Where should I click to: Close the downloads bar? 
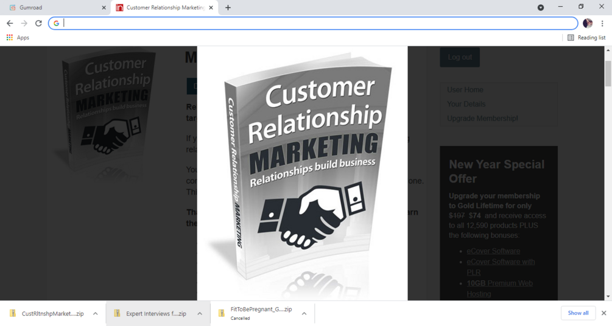pyautogui.click(x=604, y=313)
